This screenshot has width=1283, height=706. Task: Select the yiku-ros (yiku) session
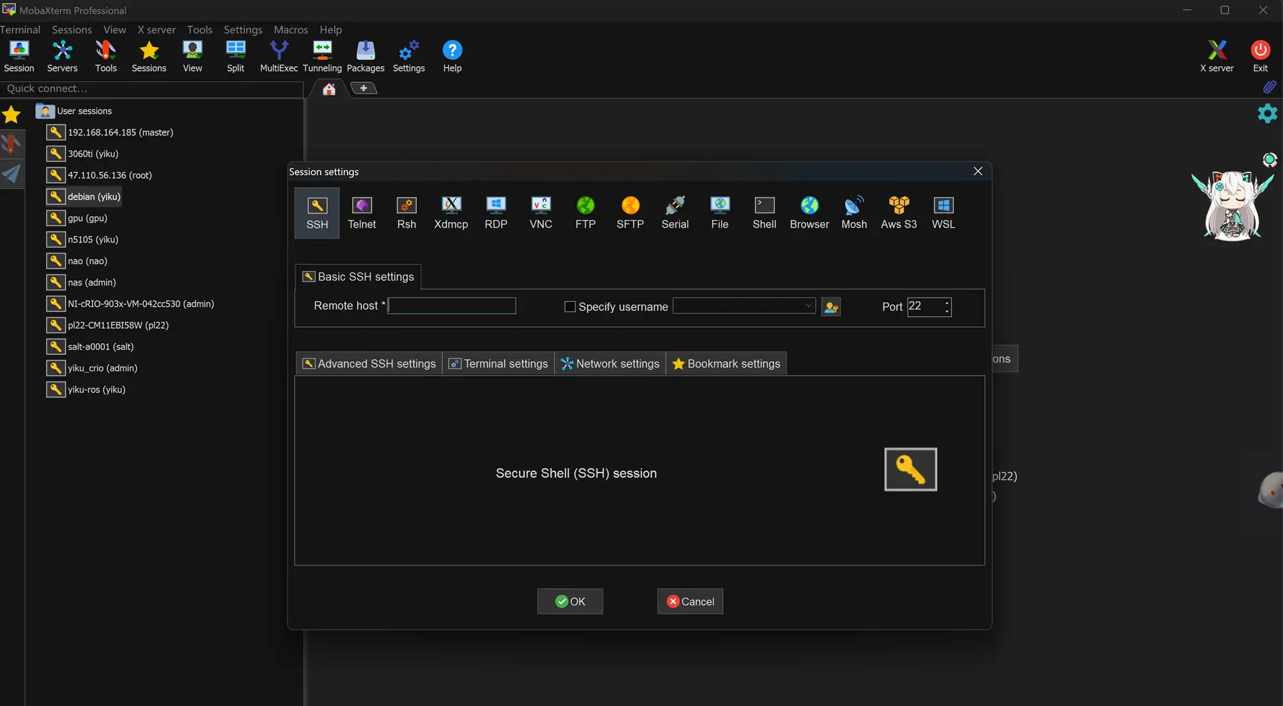[x=86, y=389]
